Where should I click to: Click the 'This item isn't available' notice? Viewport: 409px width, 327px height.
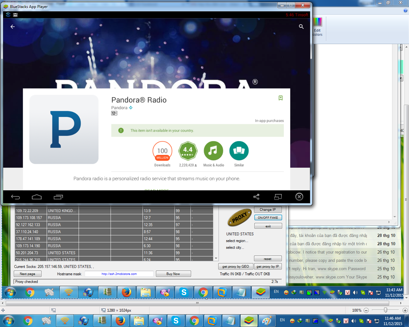197,131
